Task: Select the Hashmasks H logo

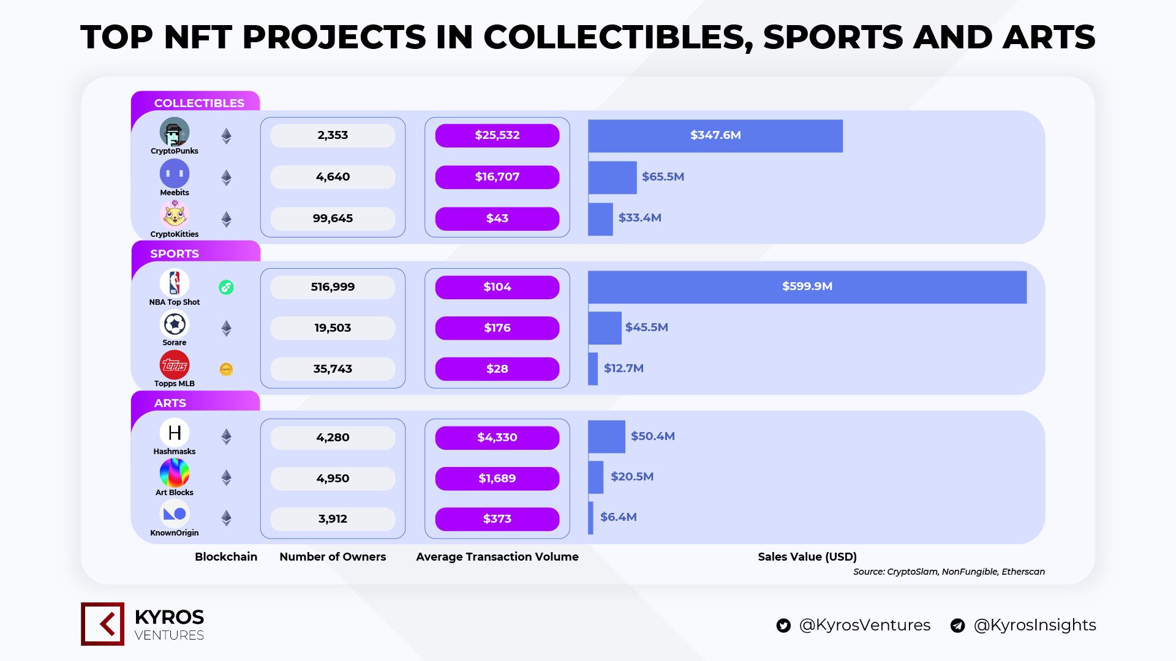Action: tap(175, 432)
